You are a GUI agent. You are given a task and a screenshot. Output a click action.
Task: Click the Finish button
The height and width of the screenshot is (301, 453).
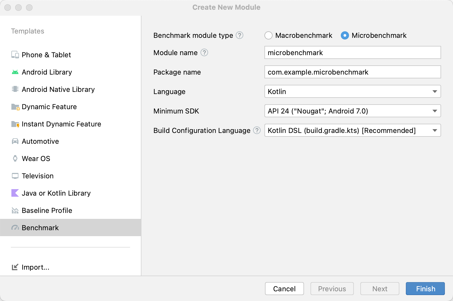[425, 289]
